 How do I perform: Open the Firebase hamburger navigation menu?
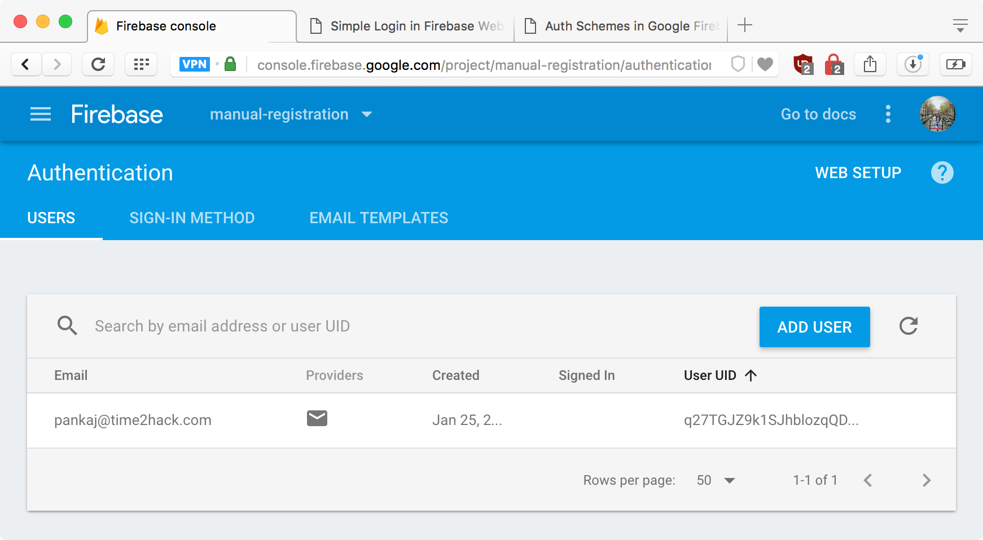coord(41,114)
